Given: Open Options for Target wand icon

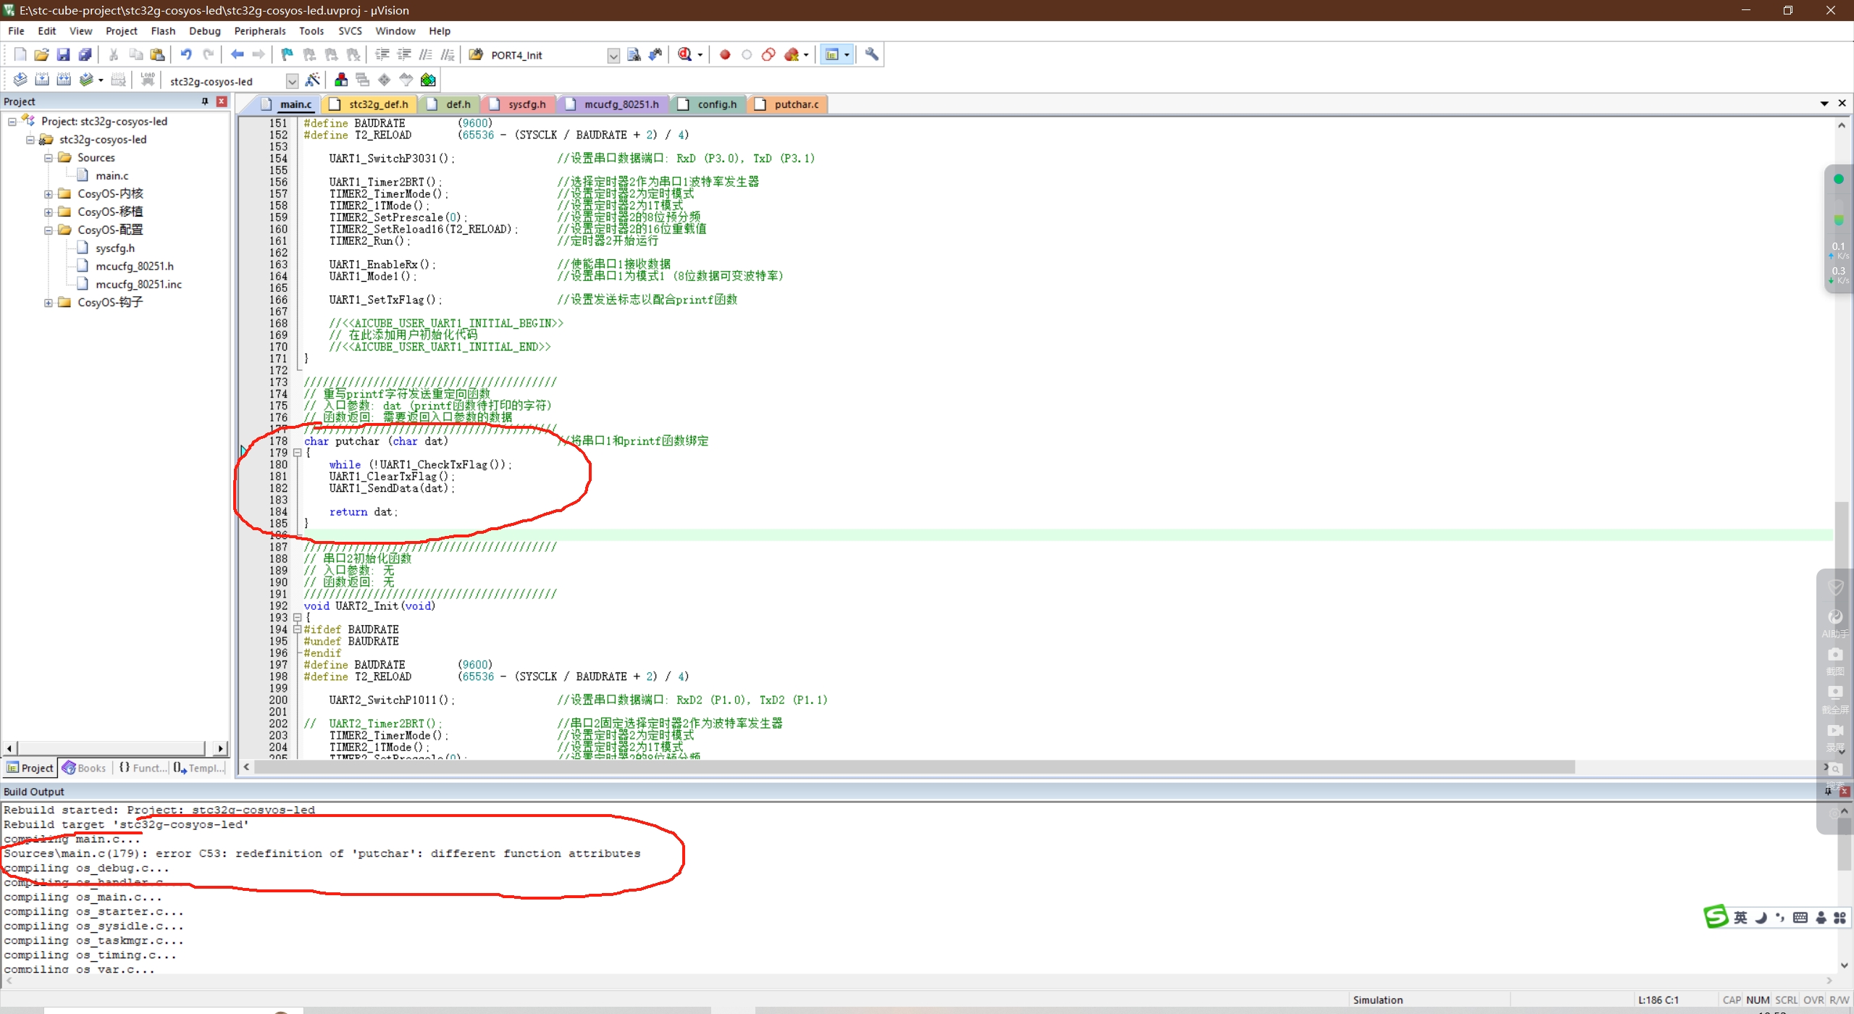Looking at the screenshot, I should pos(313,80).
